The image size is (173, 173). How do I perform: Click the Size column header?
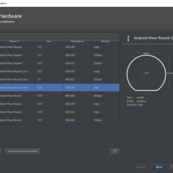pyautogui.click(x=49, y=41)
